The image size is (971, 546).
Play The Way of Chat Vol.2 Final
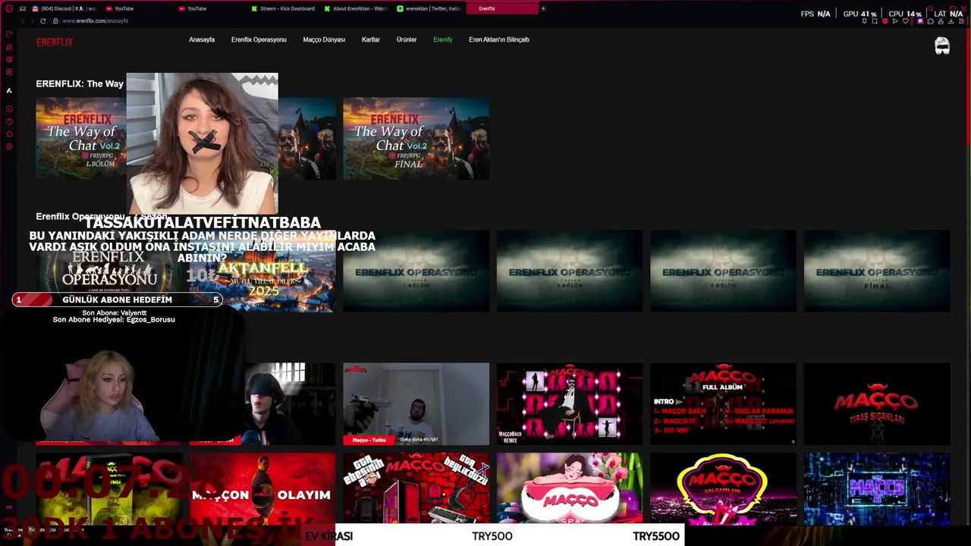point(416,138)
